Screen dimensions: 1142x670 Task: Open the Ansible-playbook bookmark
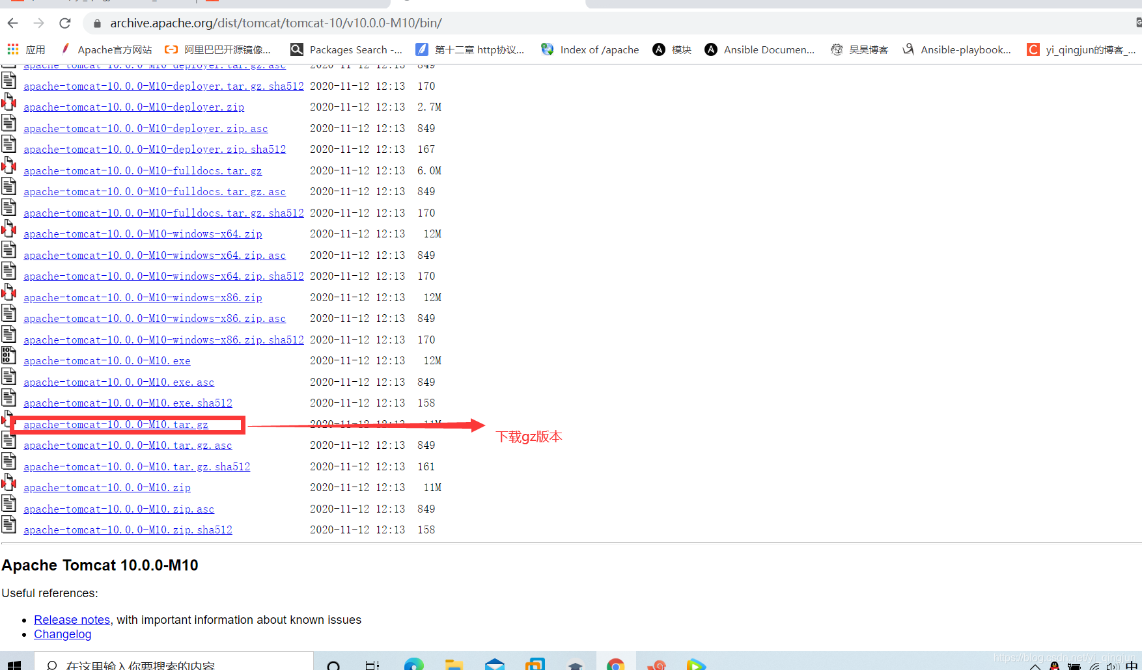[956, 49]
